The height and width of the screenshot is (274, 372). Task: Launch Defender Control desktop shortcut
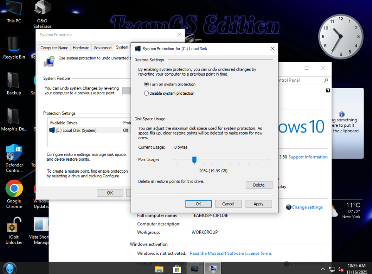[x=14, y=158]
